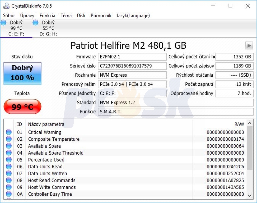Select the Controller Busy Time parameter name
The height and width of the screenshot is (203, 257).
click(x=50, y=194)
